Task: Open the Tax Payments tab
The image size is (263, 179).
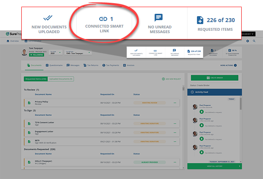Action: click(110, 65)
